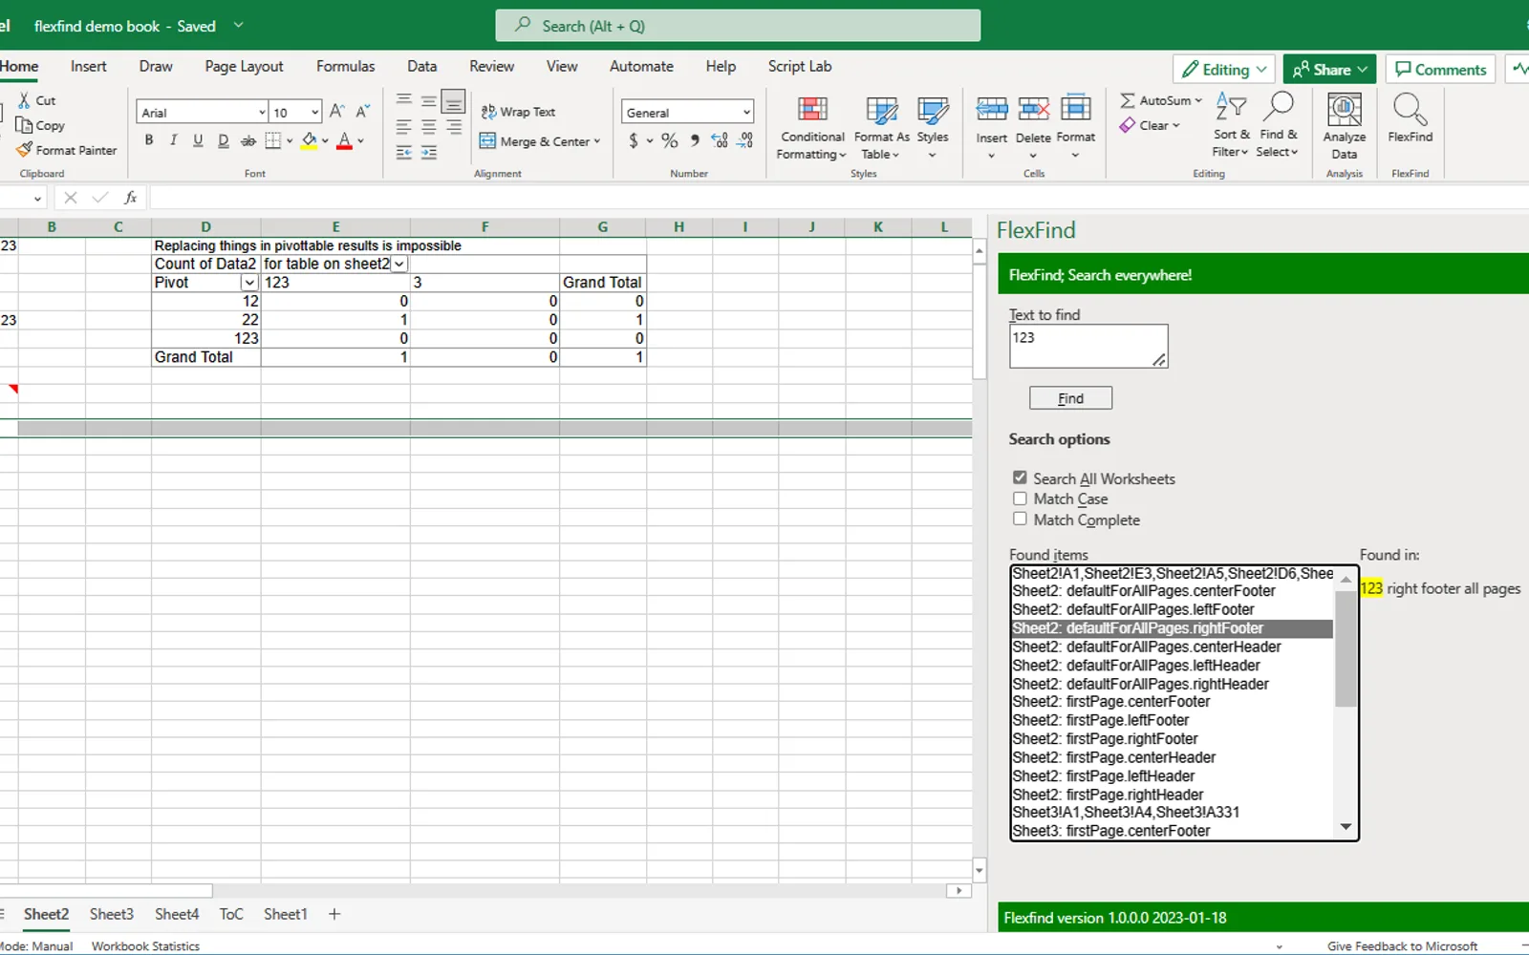The image size is (1529, 955).
Task: Click Workbook Statistics in status bar
Action: pos(145,945)
